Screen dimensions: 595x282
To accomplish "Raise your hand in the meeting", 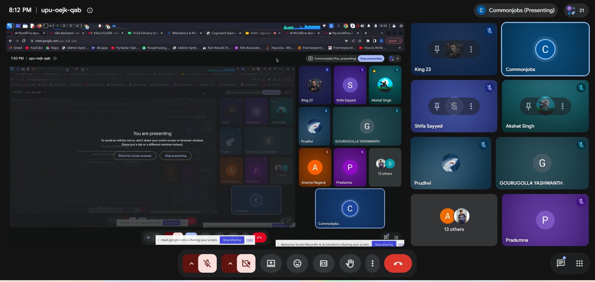I will click(x=350, y=263).
